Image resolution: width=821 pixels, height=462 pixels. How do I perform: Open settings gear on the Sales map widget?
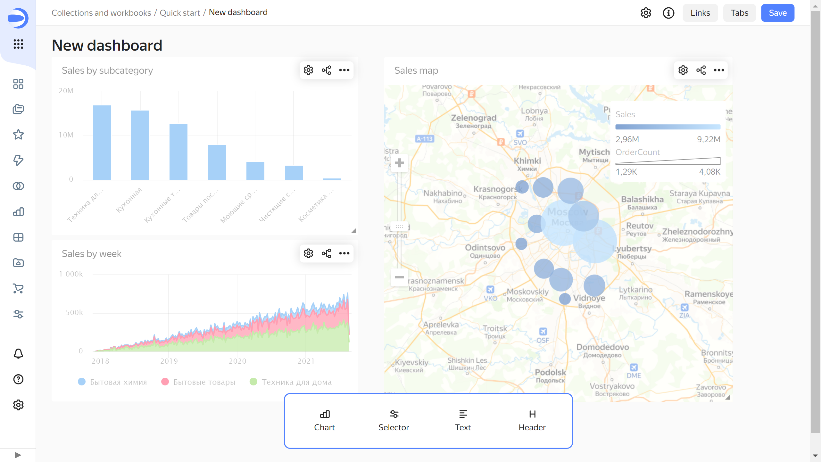[x=683, y=70]
